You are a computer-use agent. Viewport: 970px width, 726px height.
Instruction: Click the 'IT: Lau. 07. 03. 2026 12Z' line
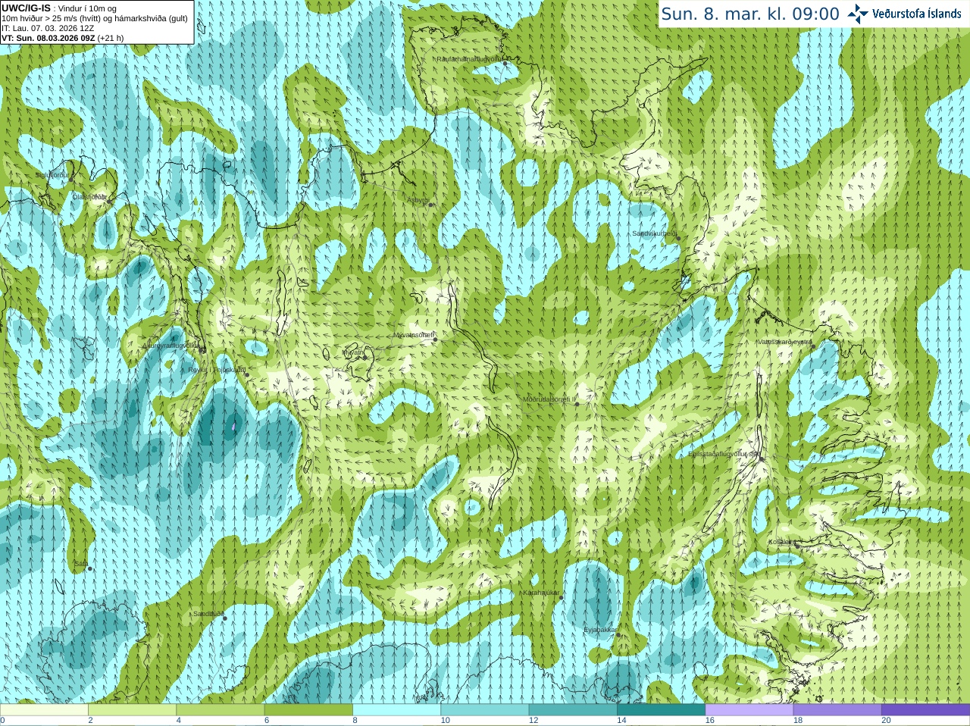coord(48,28)
